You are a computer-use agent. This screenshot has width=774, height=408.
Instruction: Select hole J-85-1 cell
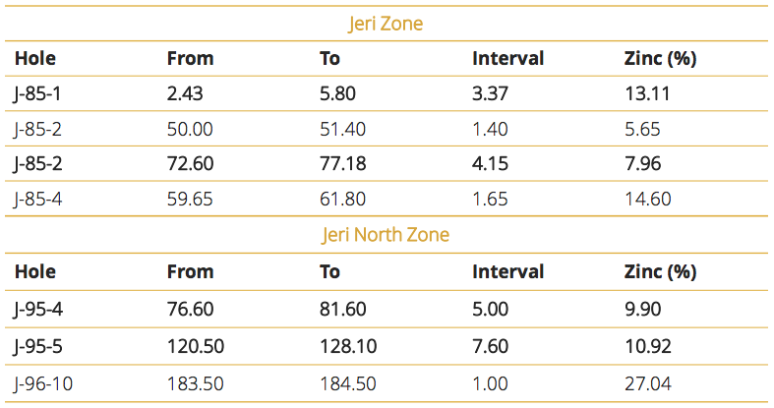point(37,93)
